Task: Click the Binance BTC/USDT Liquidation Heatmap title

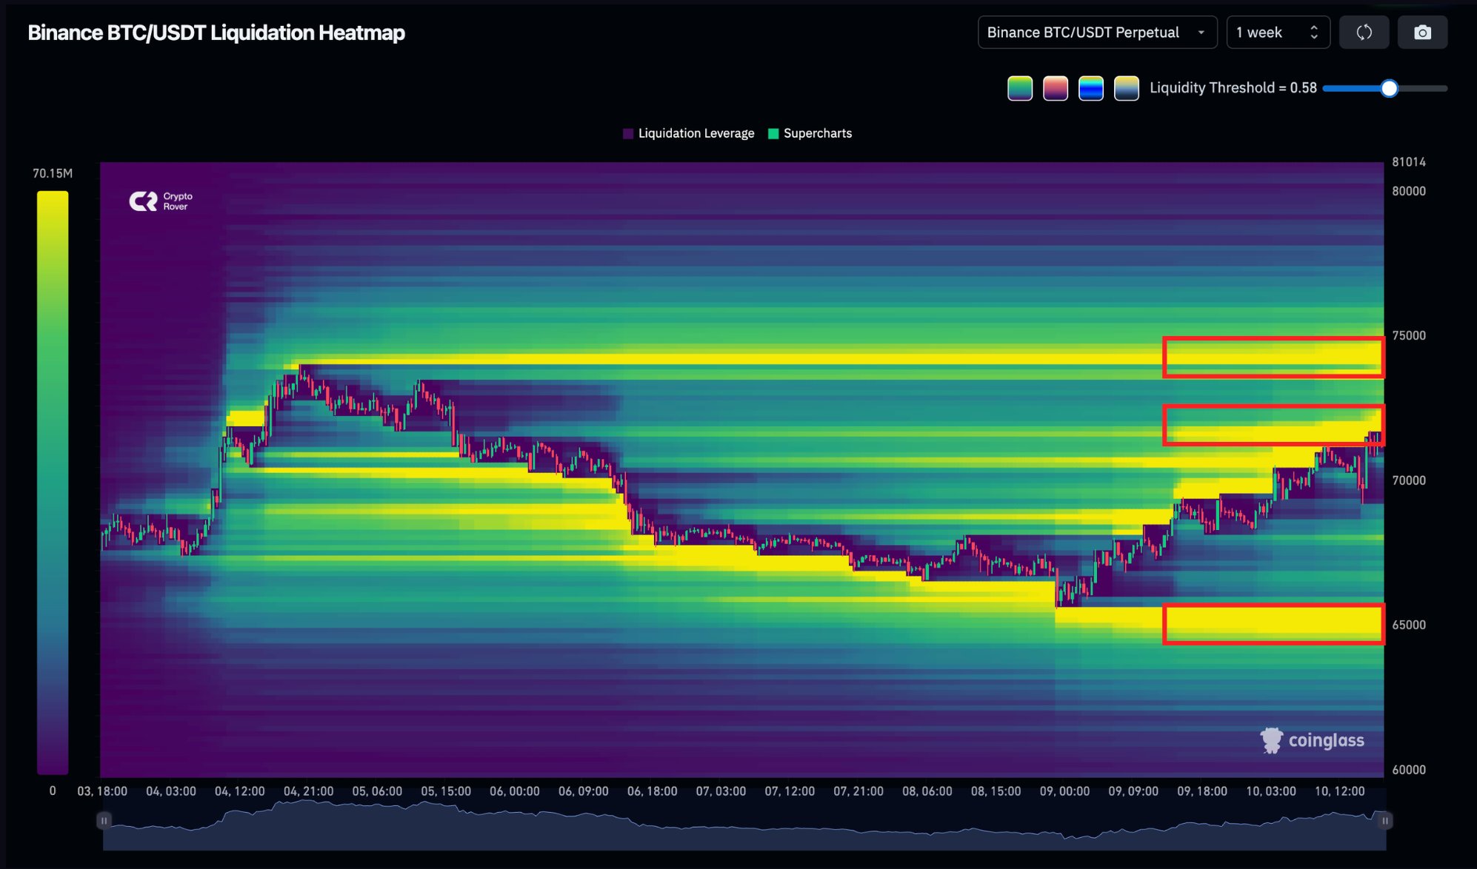Action: tap(216, 33)
